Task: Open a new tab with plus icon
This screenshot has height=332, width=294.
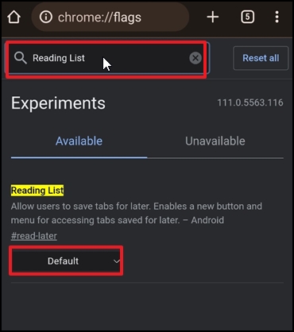Action: tap(213, 17)
